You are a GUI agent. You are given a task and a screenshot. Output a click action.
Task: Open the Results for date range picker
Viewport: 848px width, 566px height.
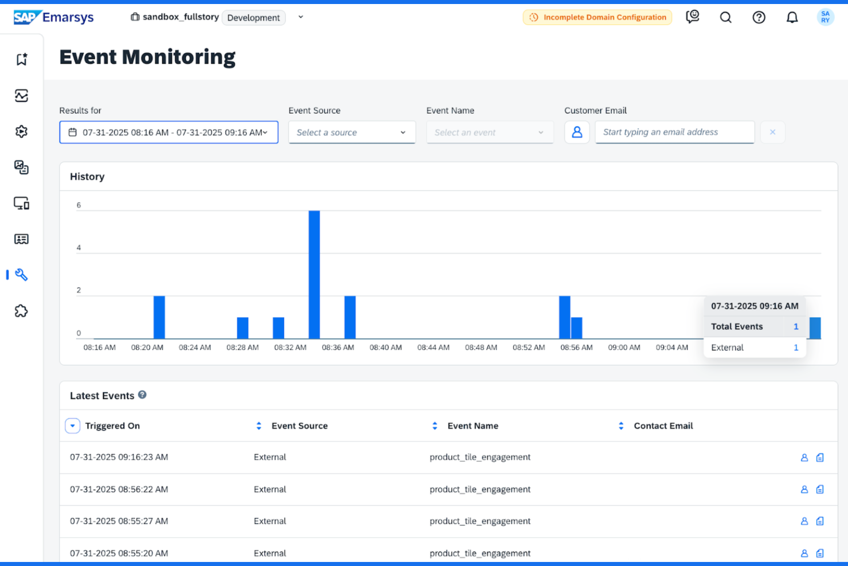pos(169,132)
